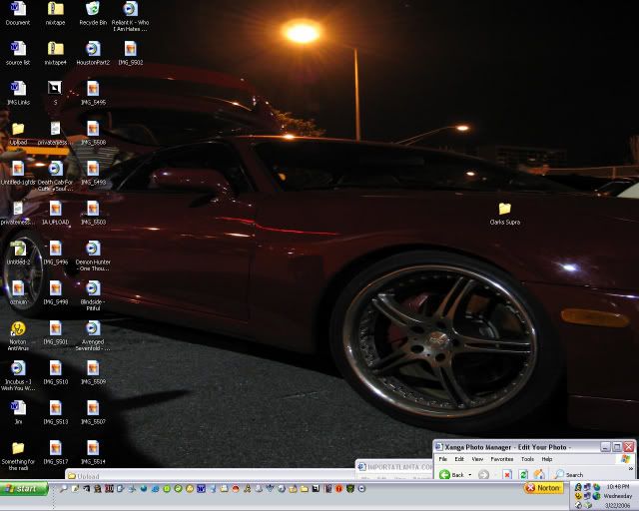Click the system tray clock
Viewport: 639px width, 511px height.
click(x=616, y=486)
